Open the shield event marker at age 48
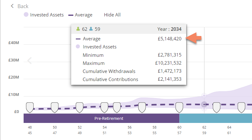 coord(30,107)
